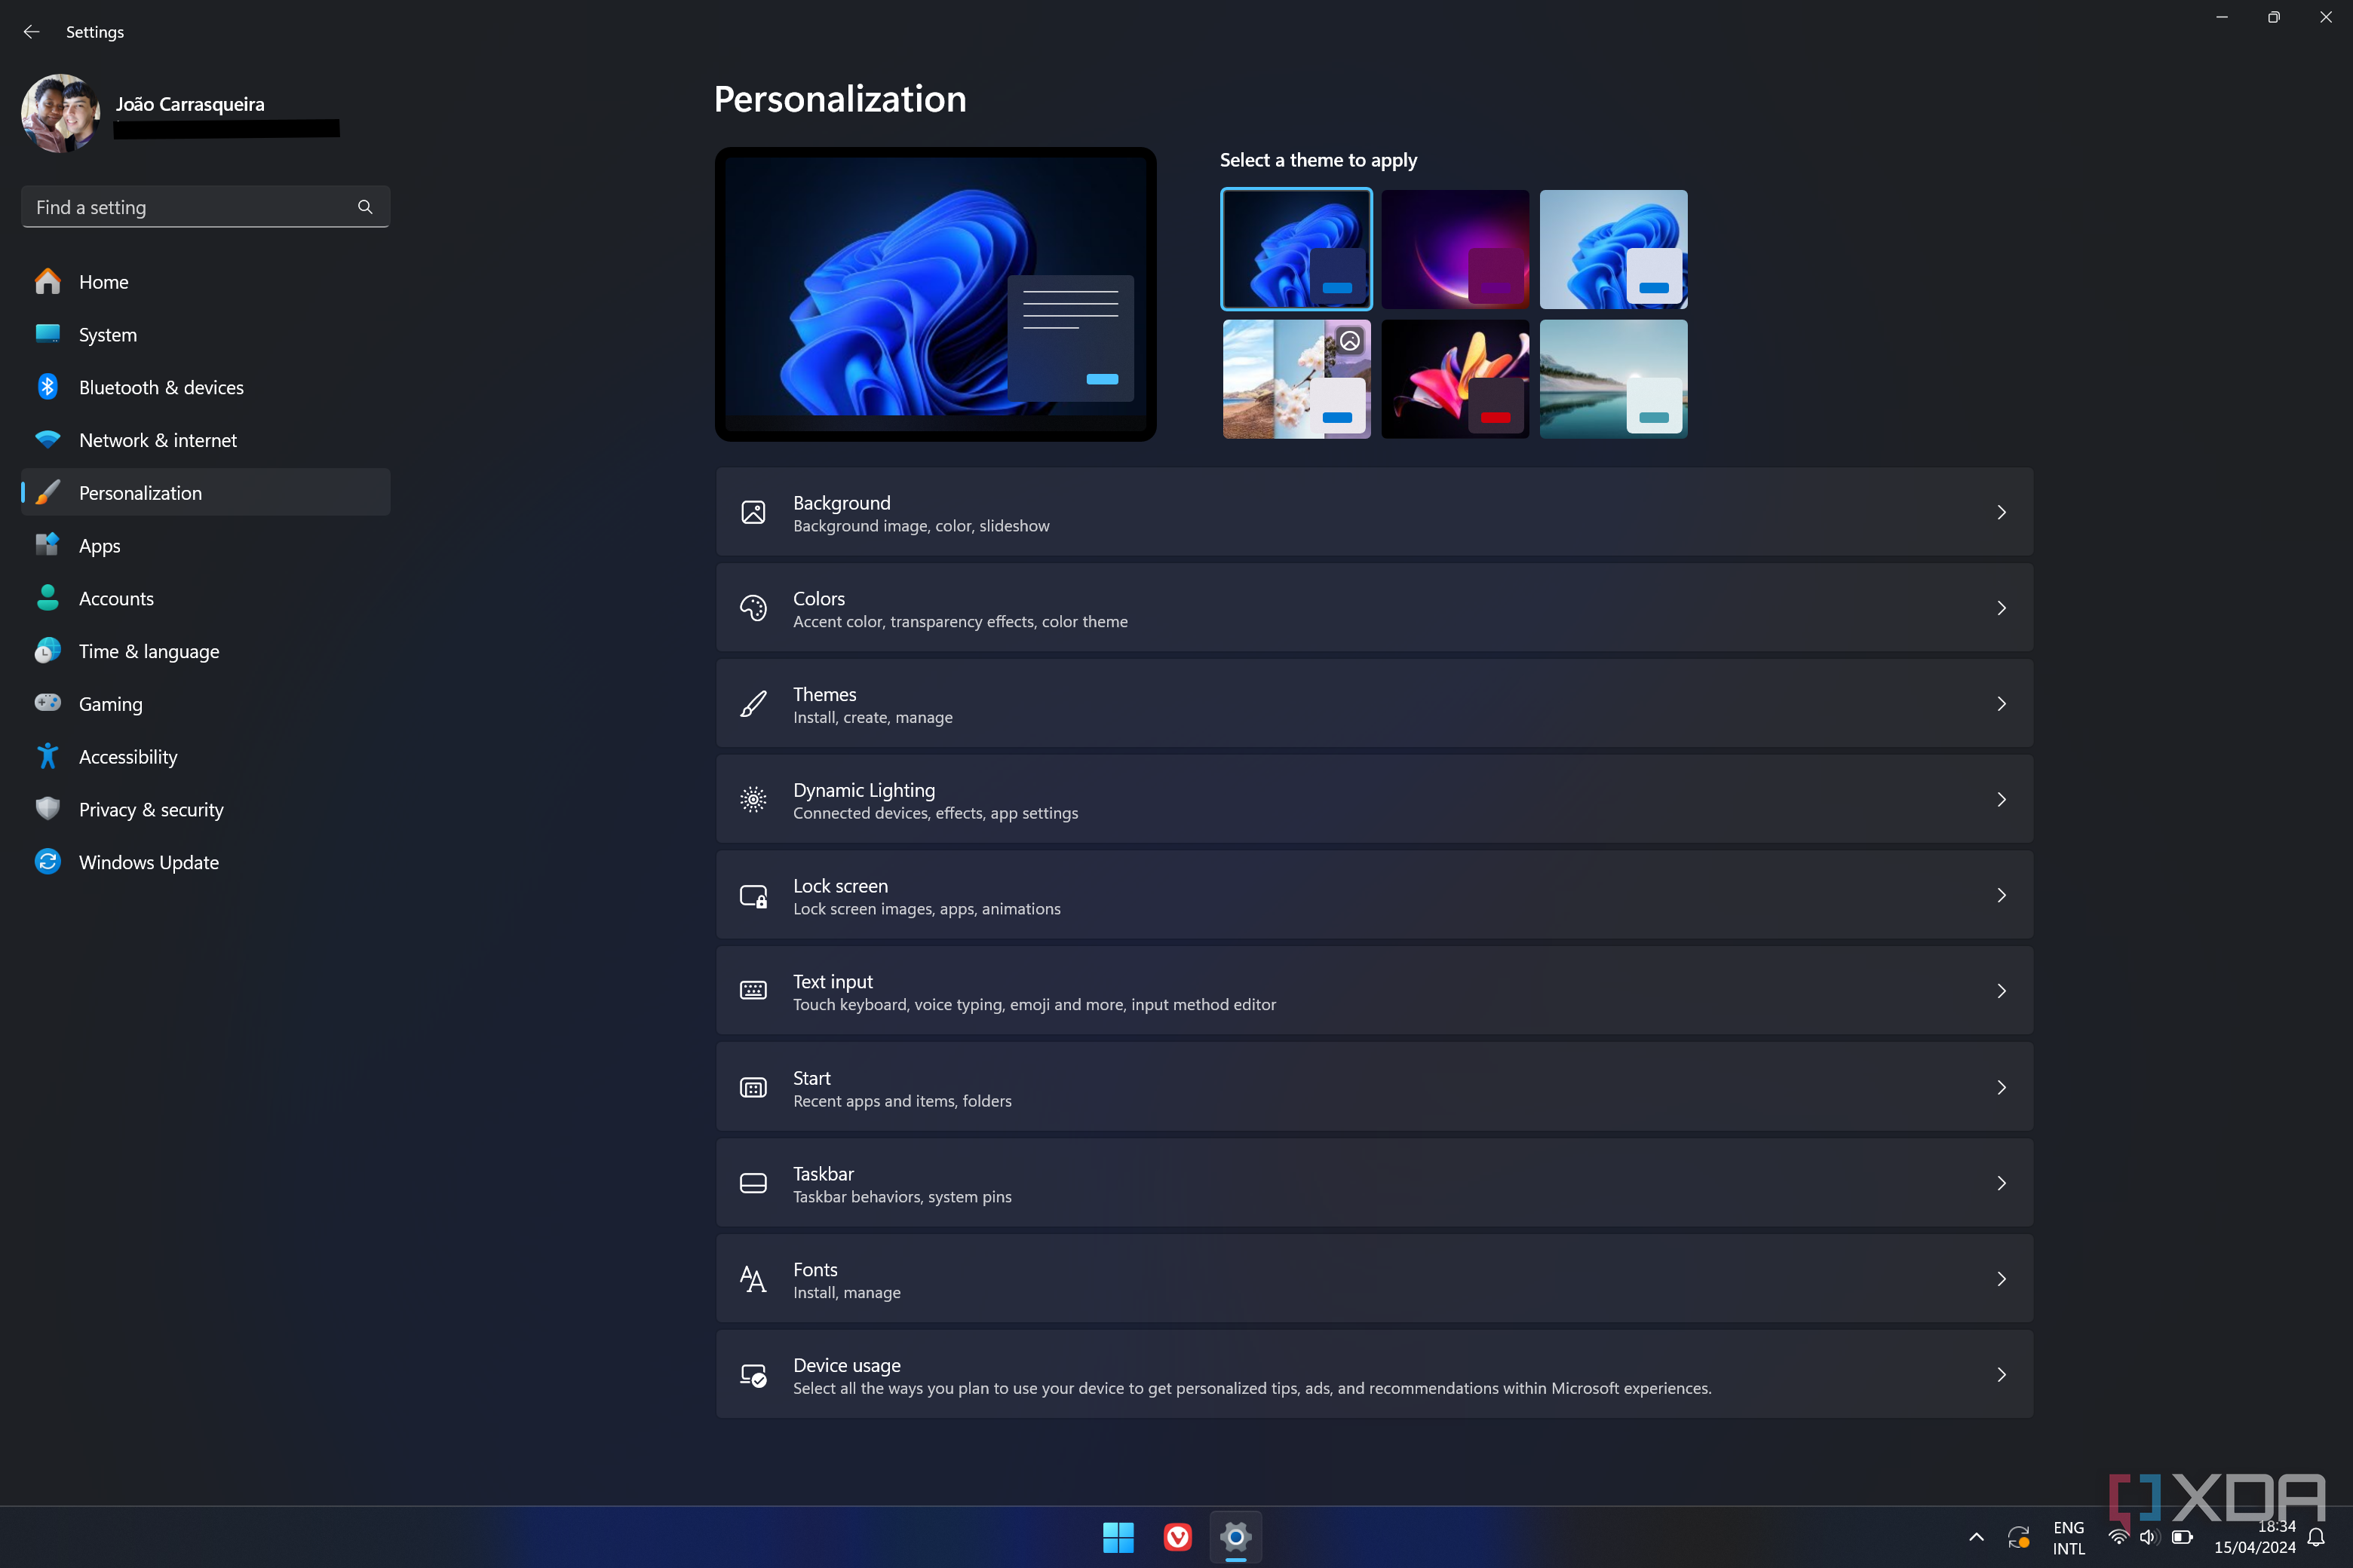
Task: Show hidden tray icons chevron
Action: tap(1976, 1537)
